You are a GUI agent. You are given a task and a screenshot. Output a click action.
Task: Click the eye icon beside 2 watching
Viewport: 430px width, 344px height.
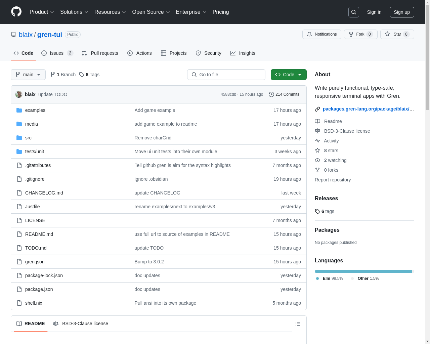(317, 160)
